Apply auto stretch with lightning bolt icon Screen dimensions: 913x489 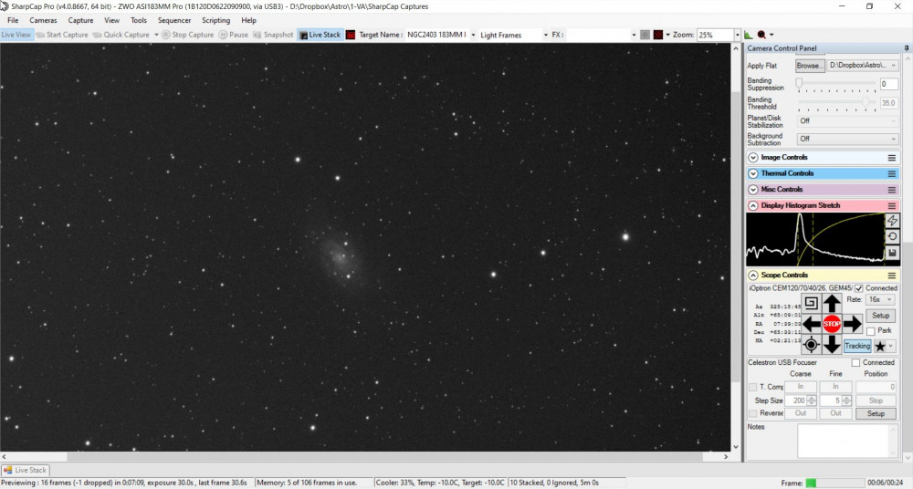(x=892, y=220)
